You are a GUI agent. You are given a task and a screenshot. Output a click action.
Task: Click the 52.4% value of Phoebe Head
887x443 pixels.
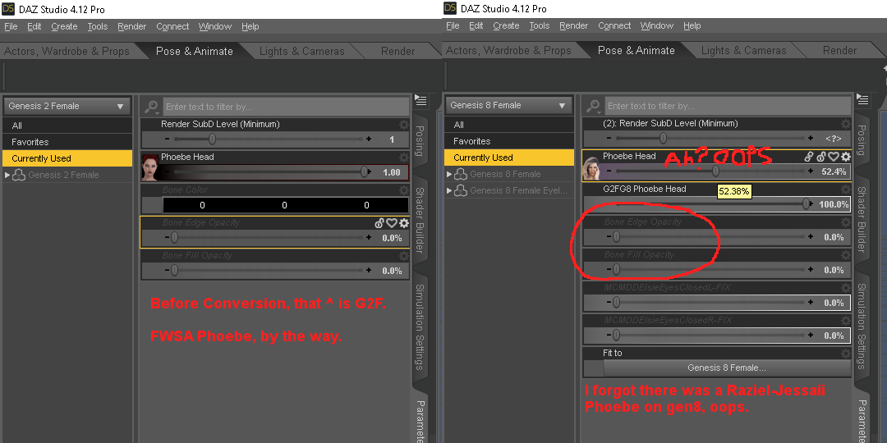tap(834, 171)
